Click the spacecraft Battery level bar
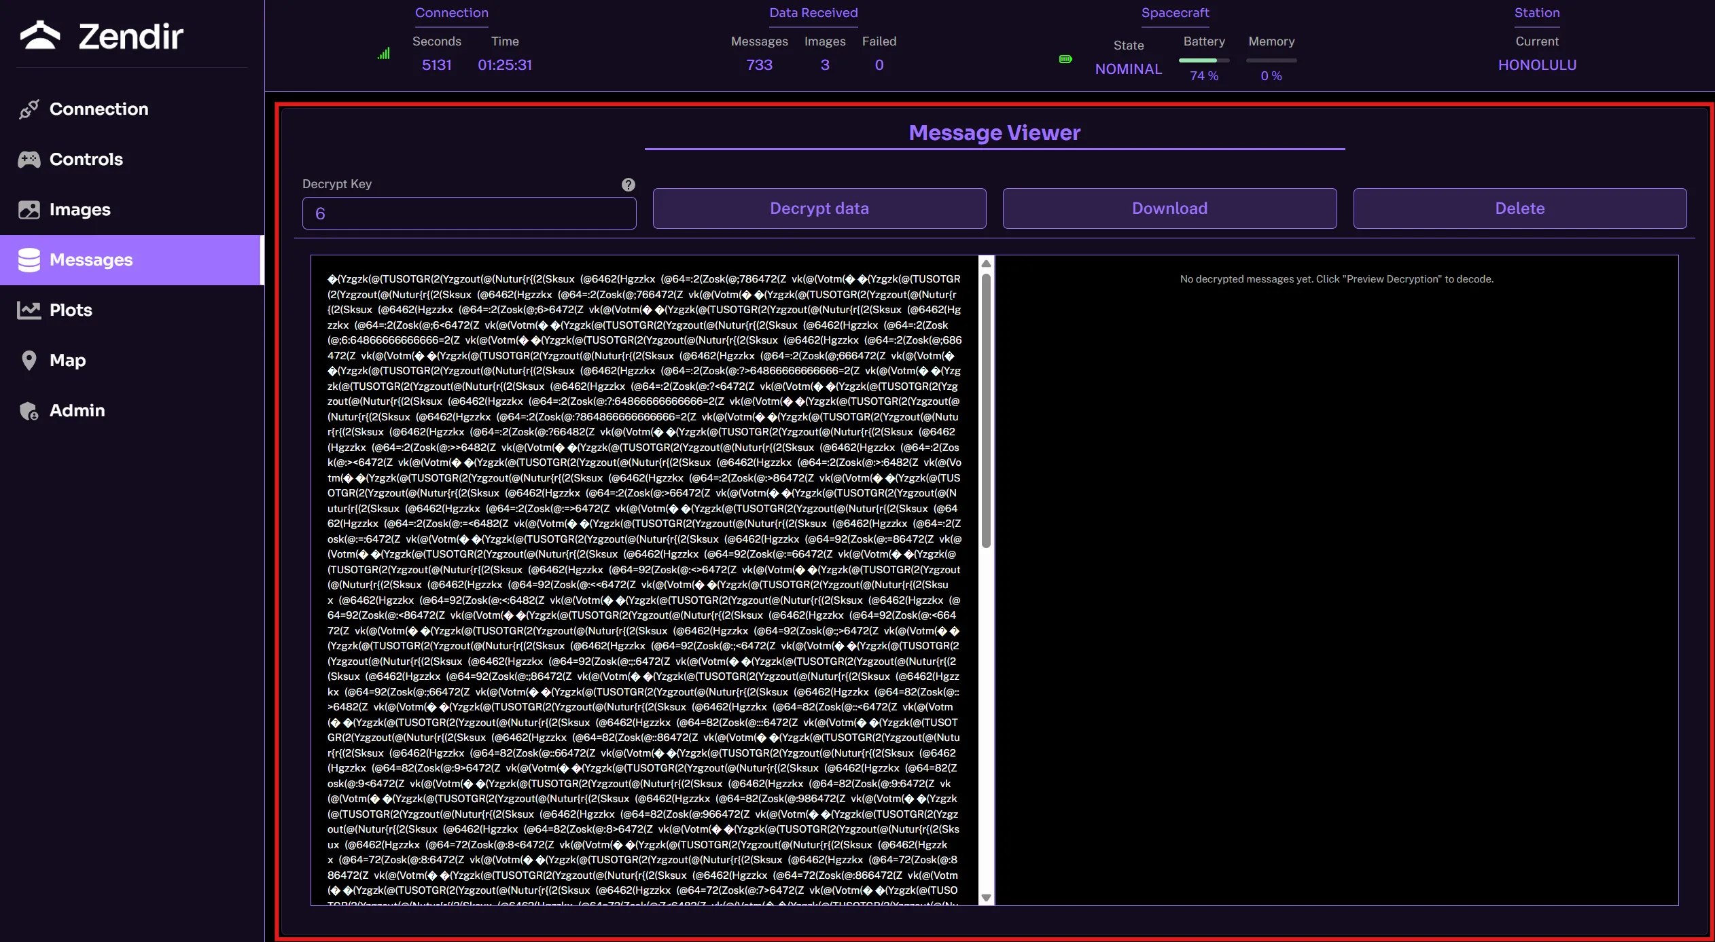Viewport: 1715px width, 942px height. point(1203,60)
